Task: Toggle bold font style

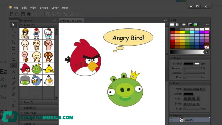Action: [185, 104]
